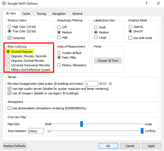
Task: Click the Elevation Exaggeration input field
Action: click(x=92, y=84)
